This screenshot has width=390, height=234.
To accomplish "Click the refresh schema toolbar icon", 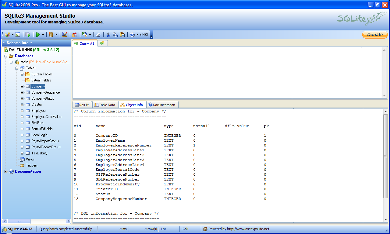I will point(18,35).
